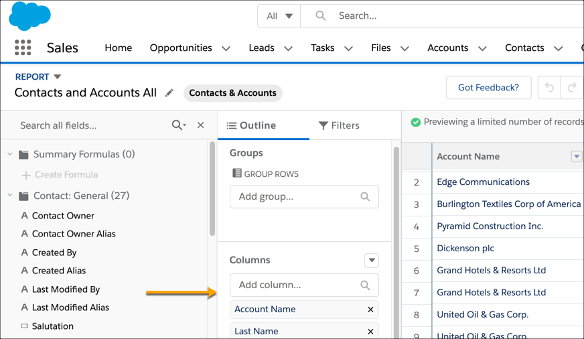
Task: Click text-type icon beside Contact Owner Alias
Action: pos(25,234)
